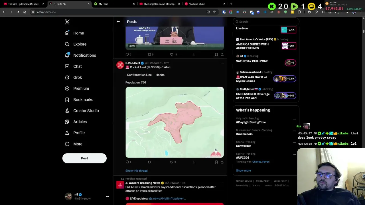
Task: Join IRAN WAR DAY 8 space
Action: click(266, 77)
